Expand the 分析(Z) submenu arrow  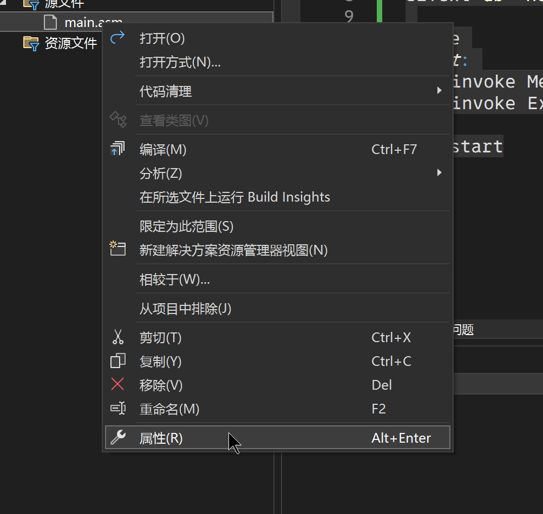(x=440, y=173)
